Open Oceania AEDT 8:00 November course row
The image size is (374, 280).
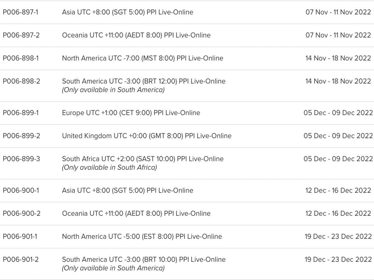(x=187, y=35)
